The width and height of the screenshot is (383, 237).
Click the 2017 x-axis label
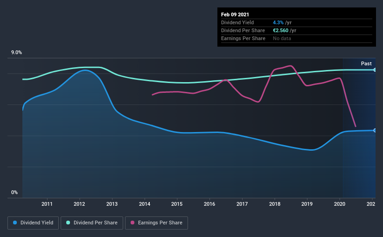242,204
